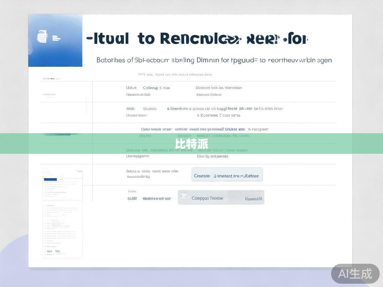Click the green scribble mark in left column
Screen dimensions: 383x287
tap(61, 135)
